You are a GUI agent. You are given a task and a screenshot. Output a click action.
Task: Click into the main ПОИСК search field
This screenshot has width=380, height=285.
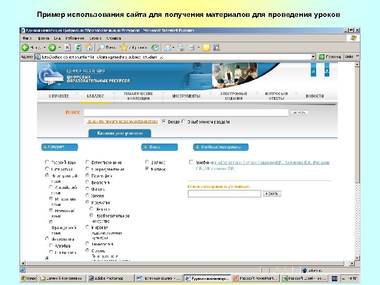[x=186, y=113]
